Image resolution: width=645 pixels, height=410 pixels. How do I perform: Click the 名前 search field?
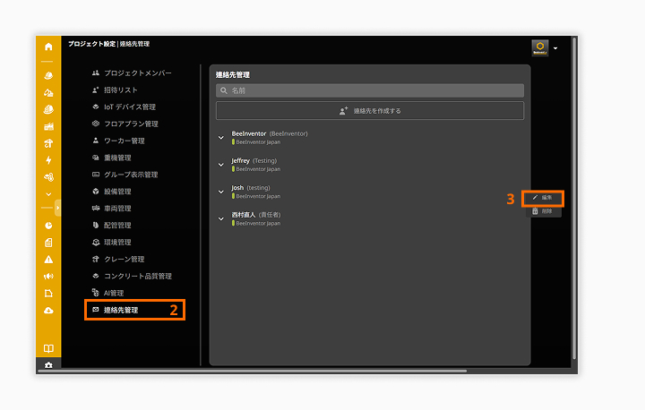click(370, 90)
